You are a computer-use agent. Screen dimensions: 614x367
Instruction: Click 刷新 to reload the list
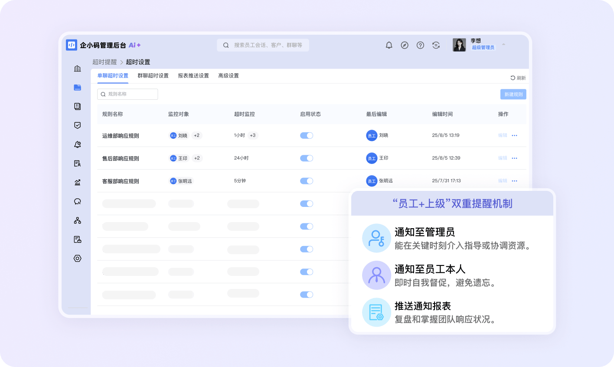[x=518, y=78]
